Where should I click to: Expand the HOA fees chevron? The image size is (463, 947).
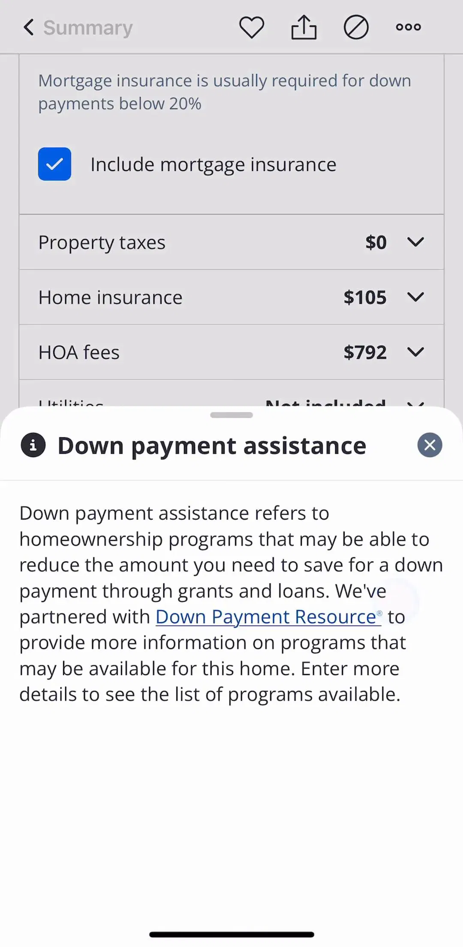coord(415,352)
